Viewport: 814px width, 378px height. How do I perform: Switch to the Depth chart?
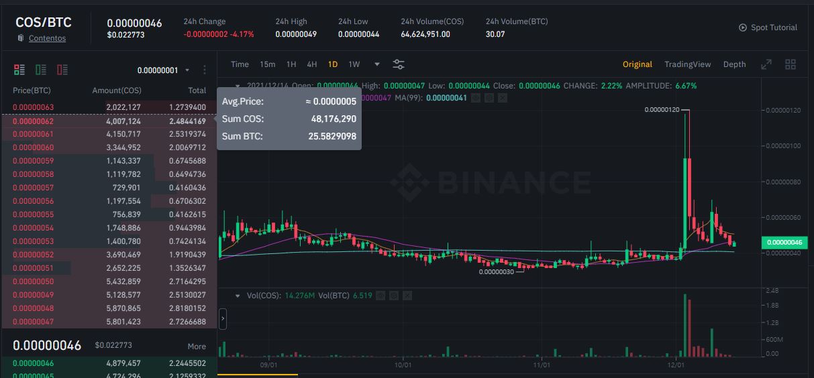tap(734, 64)
